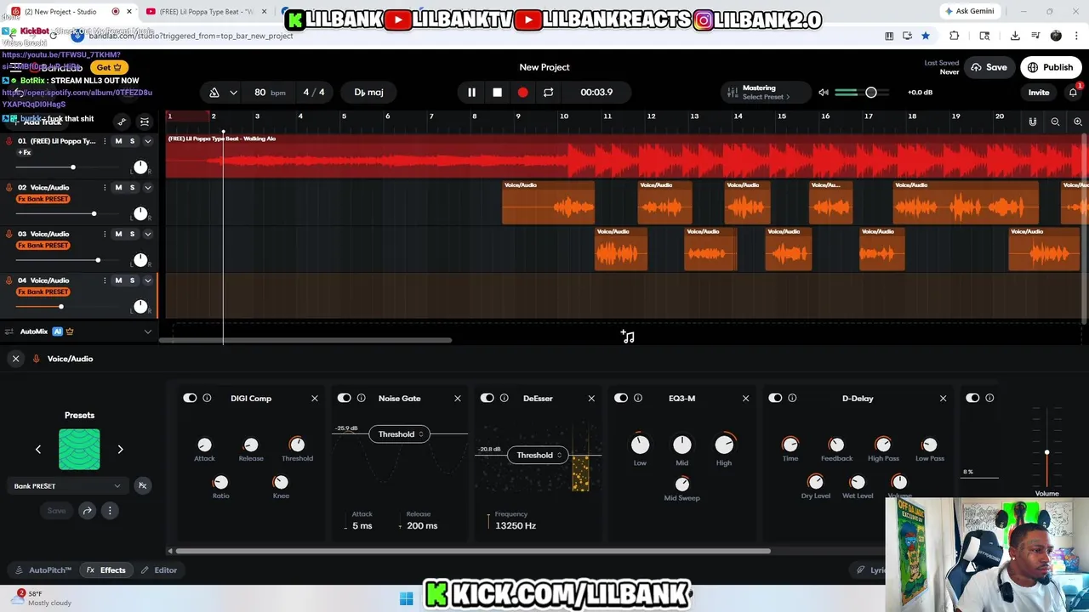Start recording with the red record button
Image resolution: width=1089 pixels, height=612 pixels.
click(522, 92)
